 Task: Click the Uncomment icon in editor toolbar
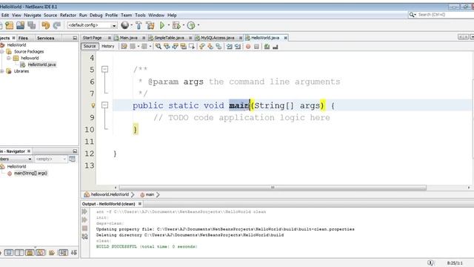click(x=275, y=46)
